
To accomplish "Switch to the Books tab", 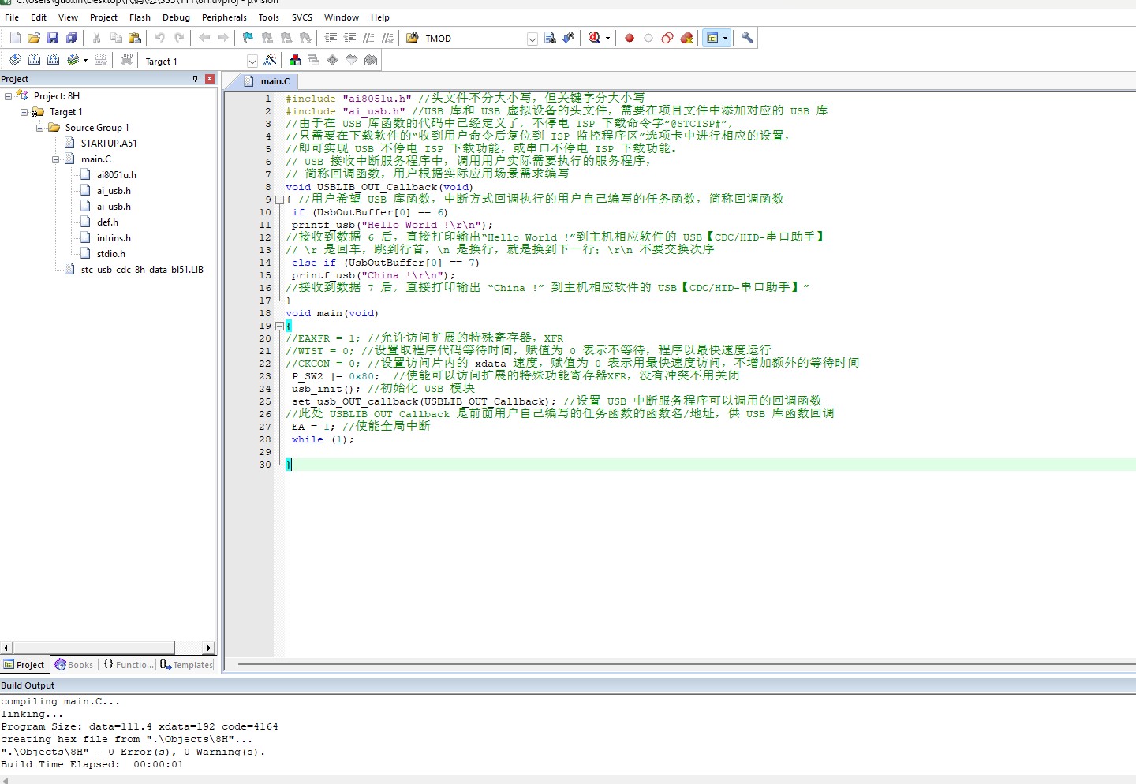I will coord(73,665).
